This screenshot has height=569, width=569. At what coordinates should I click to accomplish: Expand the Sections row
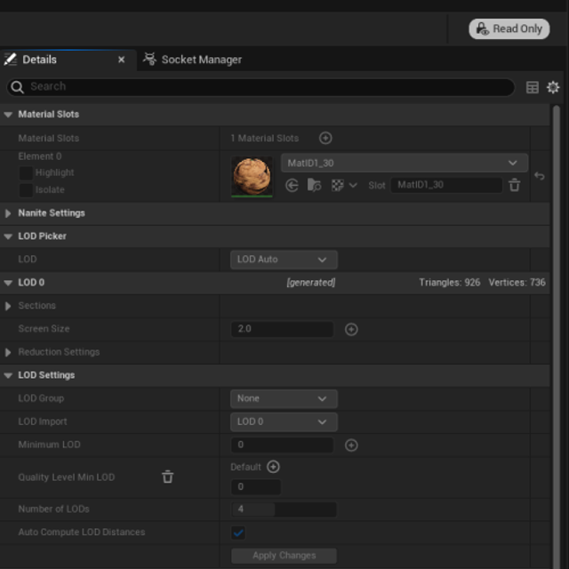tap(8, 306)
